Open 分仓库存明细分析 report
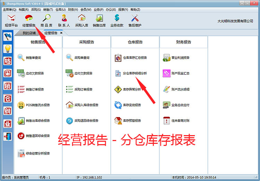 click(135, 74)
